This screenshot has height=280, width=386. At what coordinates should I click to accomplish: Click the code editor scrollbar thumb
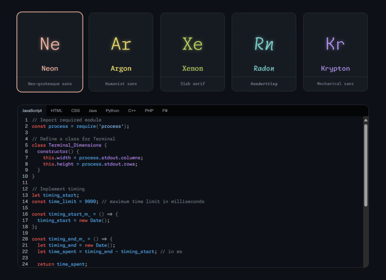click(x=365, y=165)
